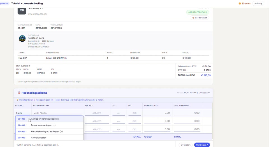Screen dimensions: 269x147
Task: Click the Zoek naam search field
Action: [x=57, y=113]
